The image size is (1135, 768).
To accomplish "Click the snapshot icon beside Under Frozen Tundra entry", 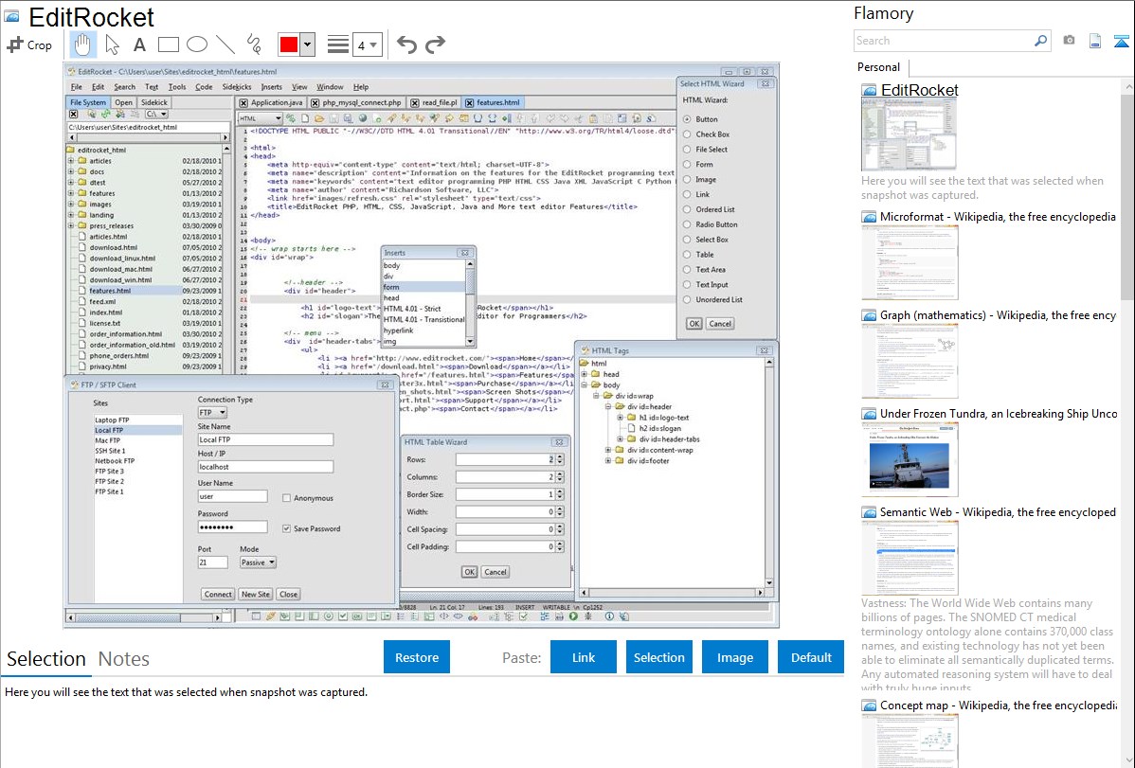I will [x=869, y=414].
